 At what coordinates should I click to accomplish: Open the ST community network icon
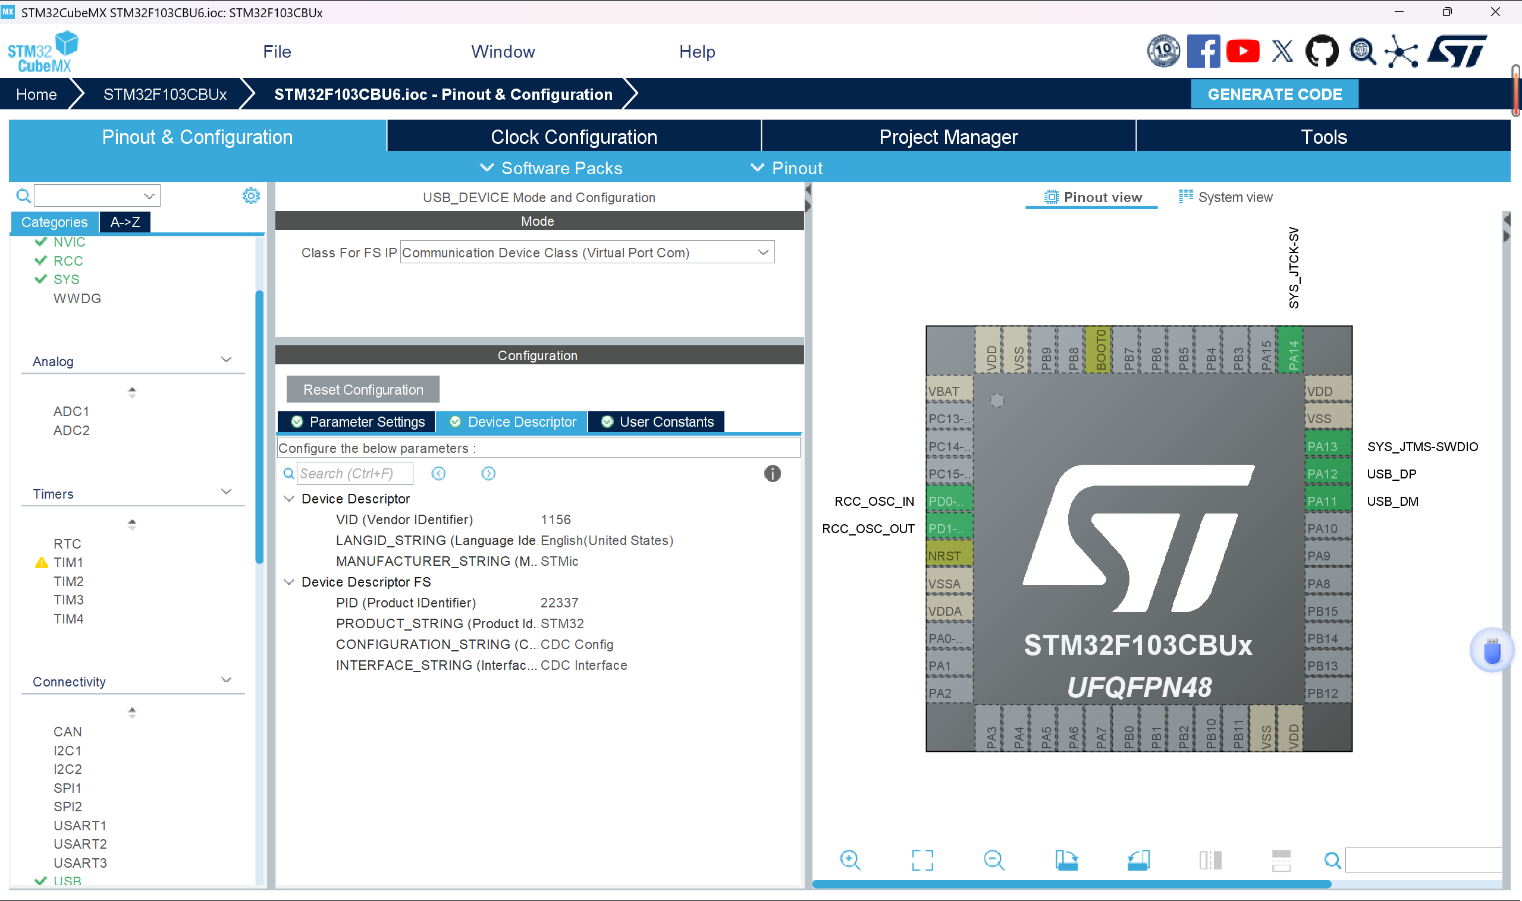click(x=1401, y=52)
